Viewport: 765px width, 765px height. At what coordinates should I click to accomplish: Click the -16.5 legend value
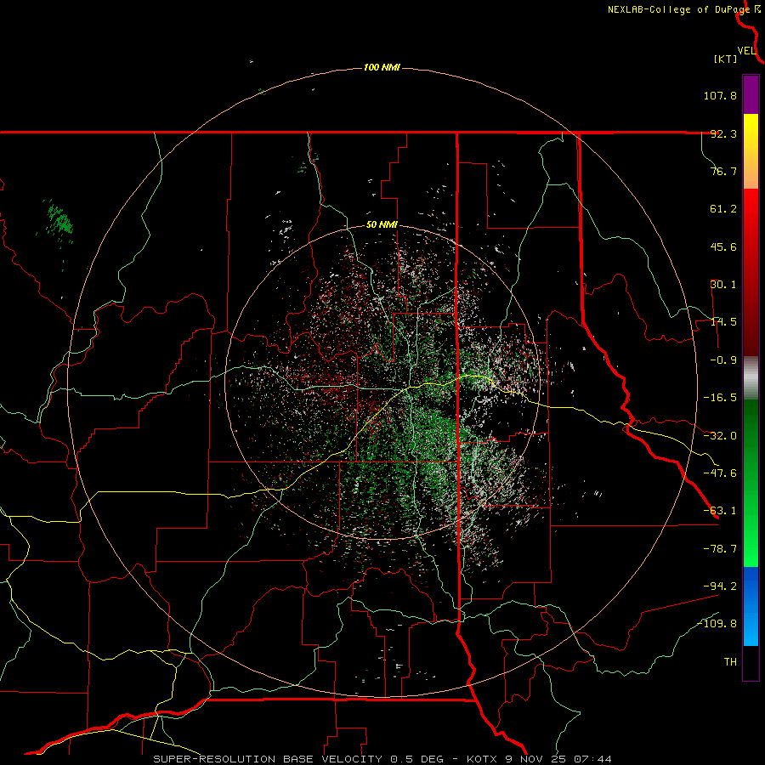[x=720, y=398]
